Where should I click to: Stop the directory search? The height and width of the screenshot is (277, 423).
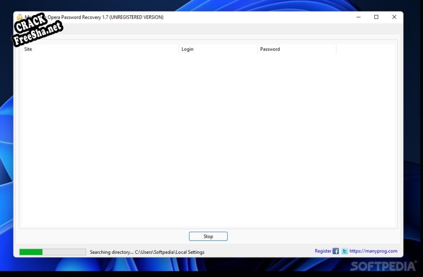[x=208, y=236]
